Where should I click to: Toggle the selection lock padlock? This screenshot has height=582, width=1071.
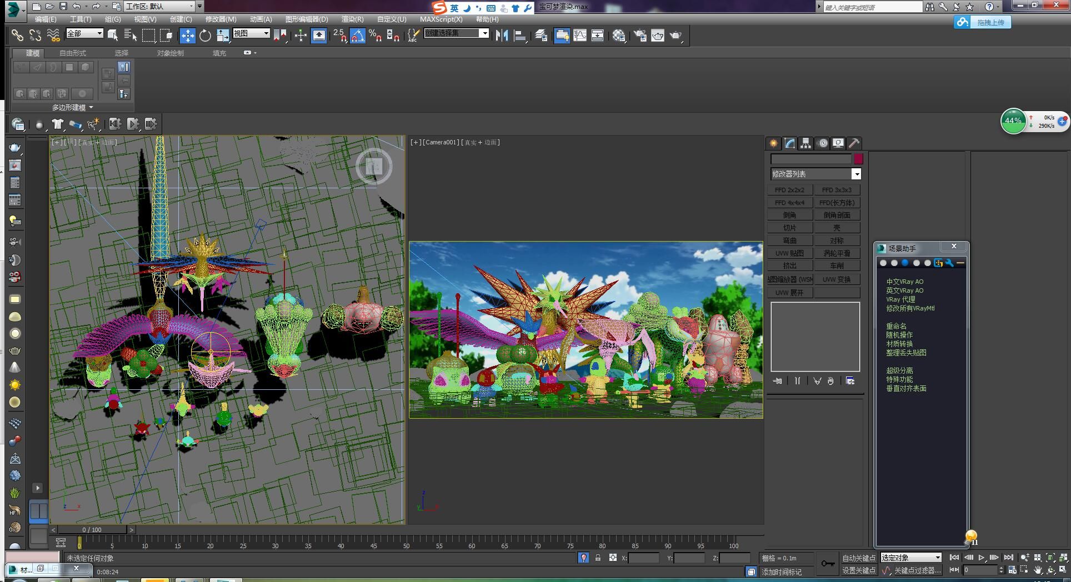point(598,558)
